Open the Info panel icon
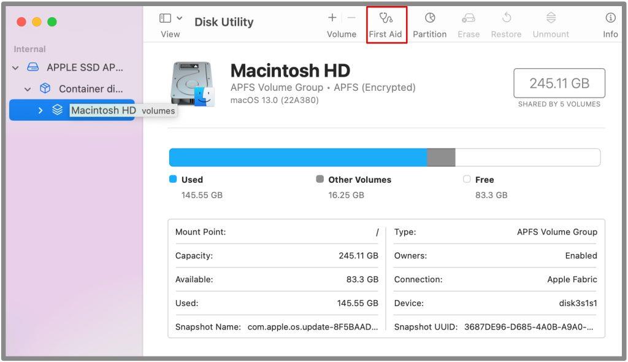The width and height of the screenshot is (628, 362). 610,18
